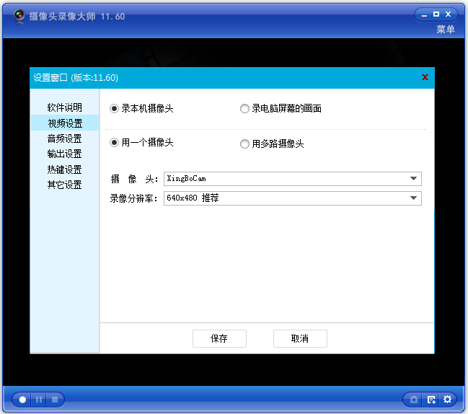This screenshot has height=414, width=468.
Task: Pause recording using the pause button
Action: click(39, 400)
